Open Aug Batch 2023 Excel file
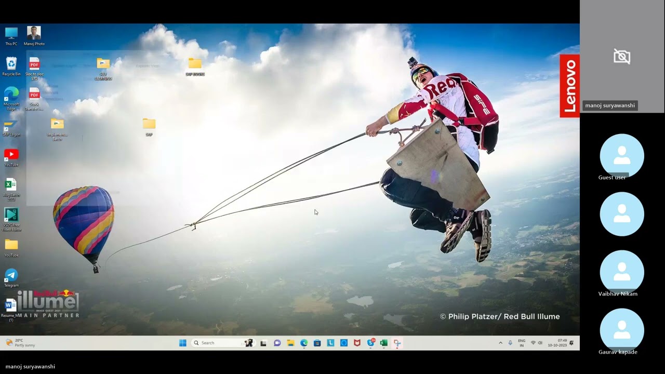This screenshot has width=665, height=374. coord(11,190)
